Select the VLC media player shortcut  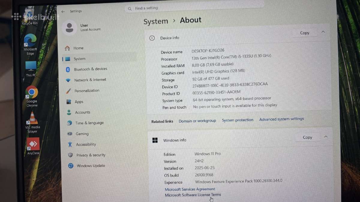pyautogui.click(x=32, y=122)
